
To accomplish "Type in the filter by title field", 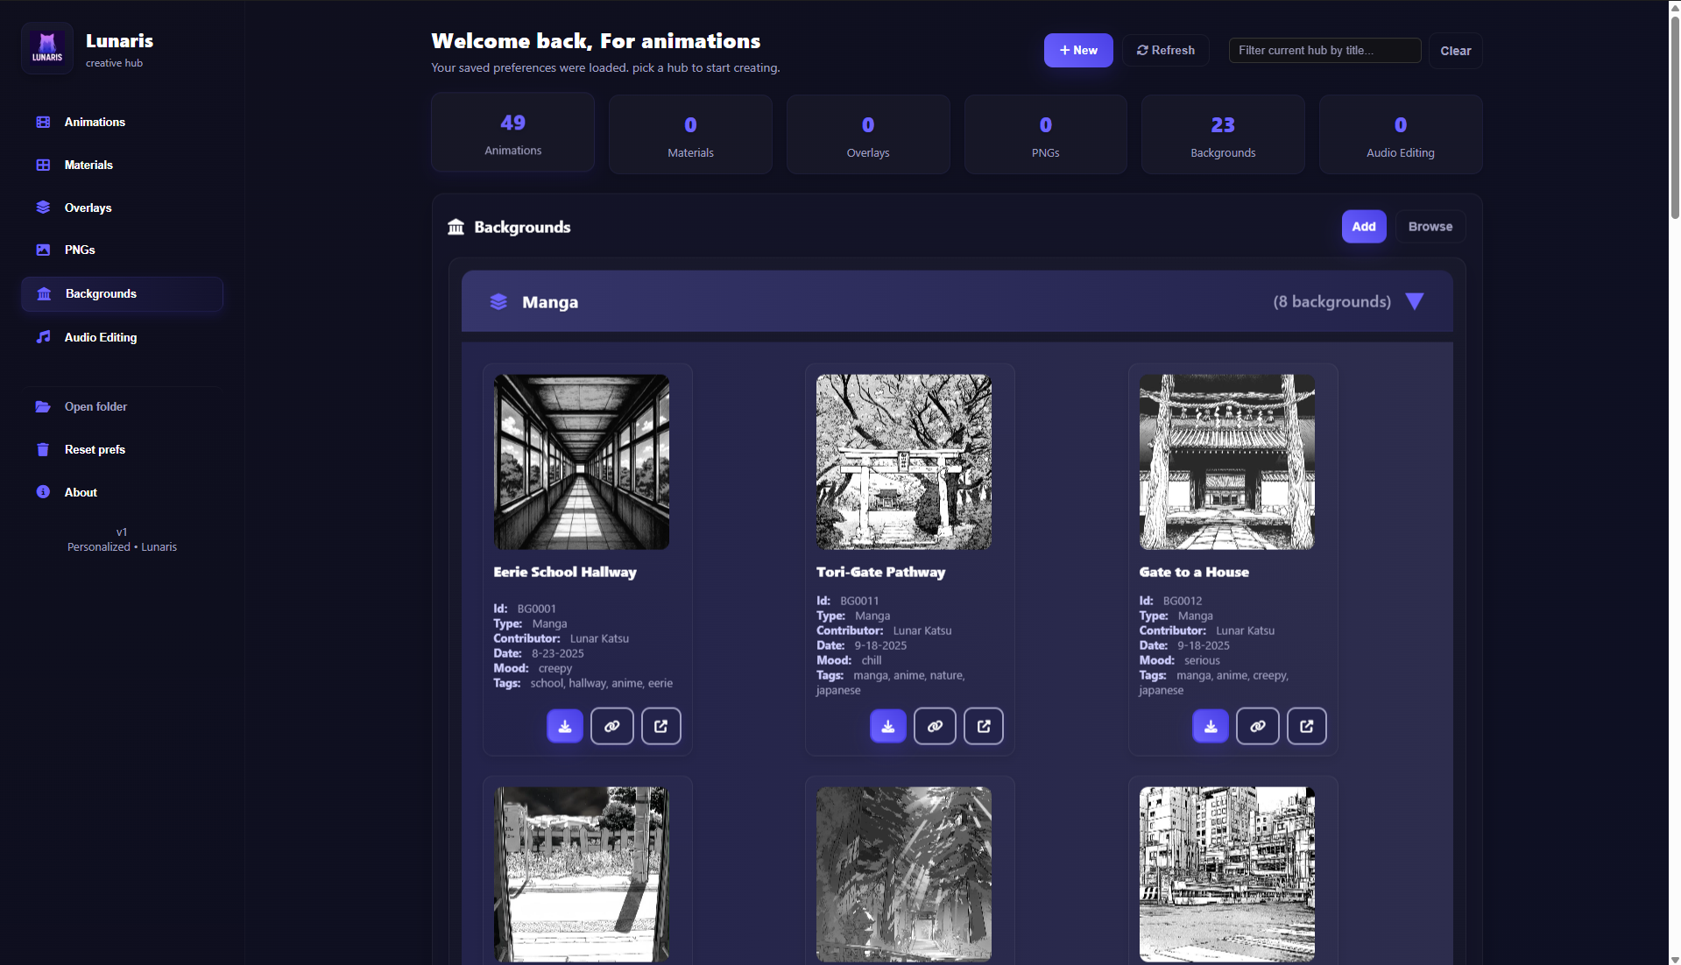I will [x=1324, y=50].
